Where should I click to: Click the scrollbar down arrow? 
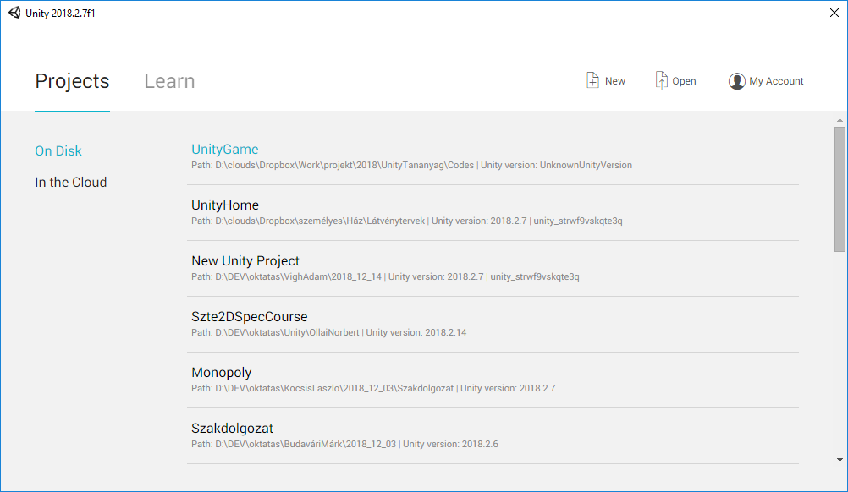(x=840, y=460)
